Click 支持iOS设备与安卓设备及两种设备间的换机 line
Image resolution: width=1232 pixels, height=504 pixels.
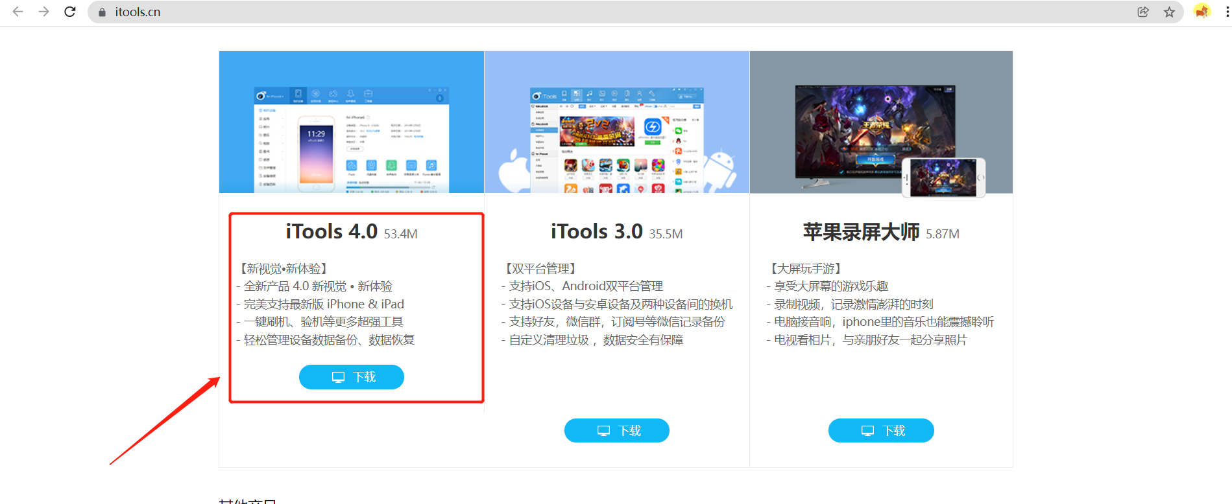coord(617,304)
